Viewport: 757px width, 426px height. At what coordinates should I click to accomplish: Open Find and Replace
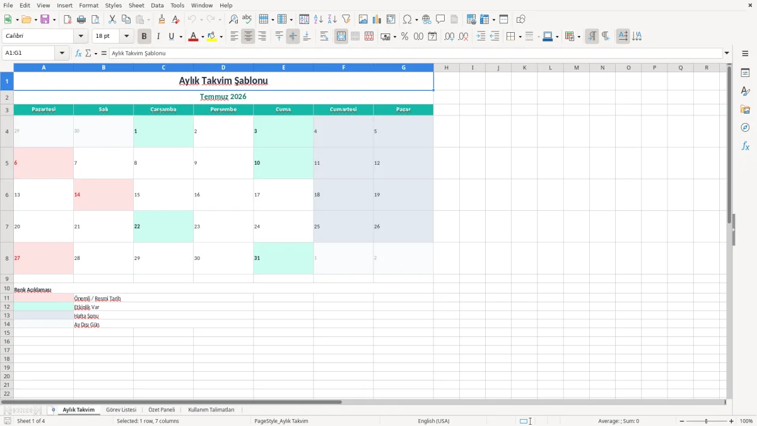(x=233, y=20)
